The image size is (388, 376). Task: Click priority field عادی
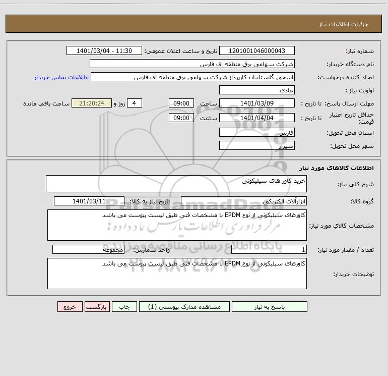257,90
